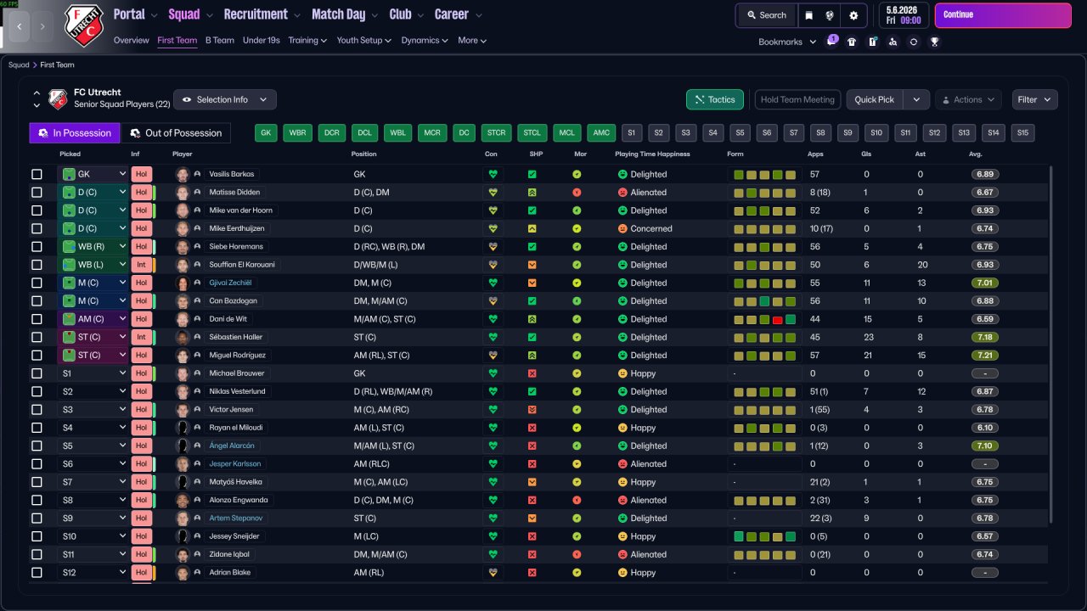
Task: Select the Out of Possession tab
Action: point(176,133)
